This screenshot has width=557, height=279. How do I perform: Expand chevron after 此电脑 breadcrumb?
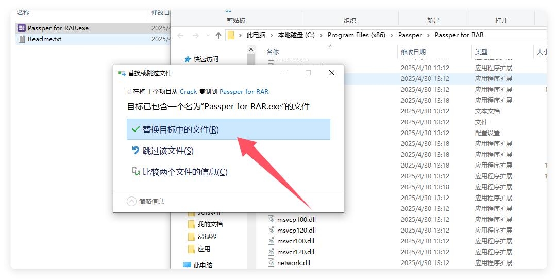coord(272,35)
